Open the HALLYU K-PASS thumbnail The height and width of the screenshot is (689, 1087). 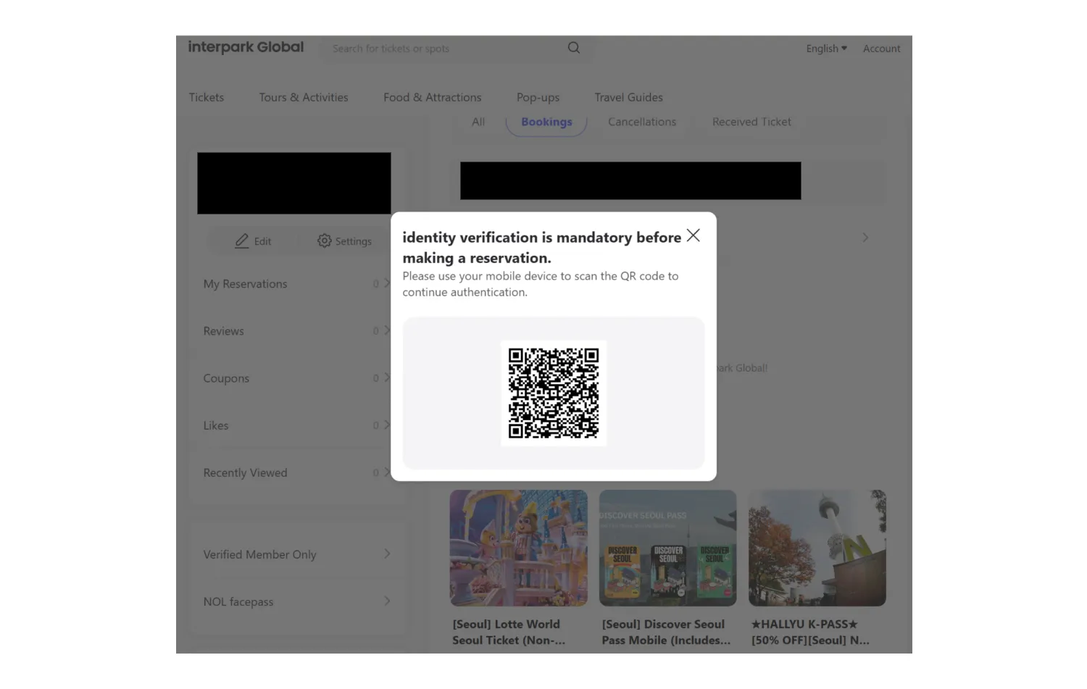pos(817,548)
